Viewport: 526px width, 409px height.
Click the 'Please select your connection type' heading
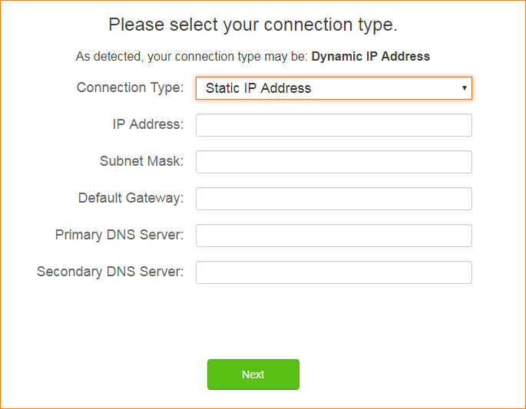(253, 25)
